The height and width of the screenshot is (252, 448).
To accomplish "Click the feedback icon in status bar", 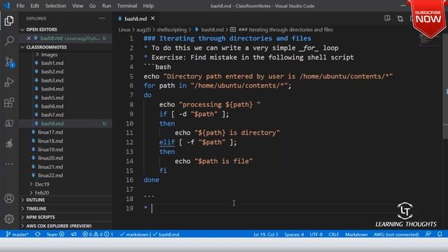I will pos(428,234).
